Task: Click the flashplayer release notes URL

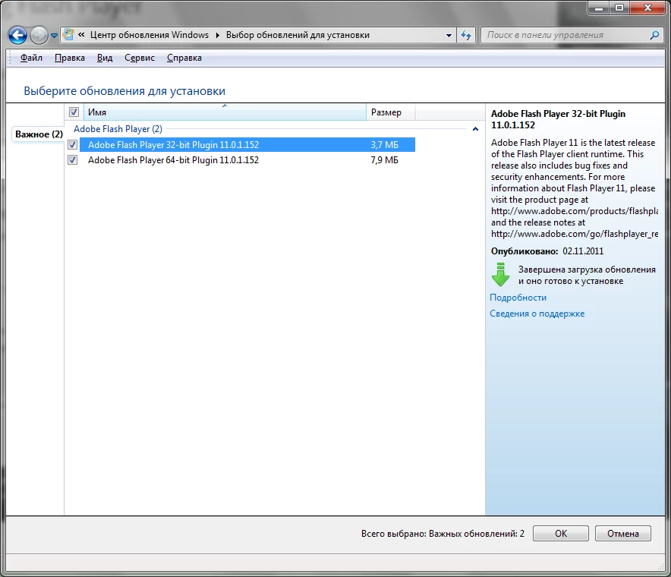Action: [x=575, y=234]
